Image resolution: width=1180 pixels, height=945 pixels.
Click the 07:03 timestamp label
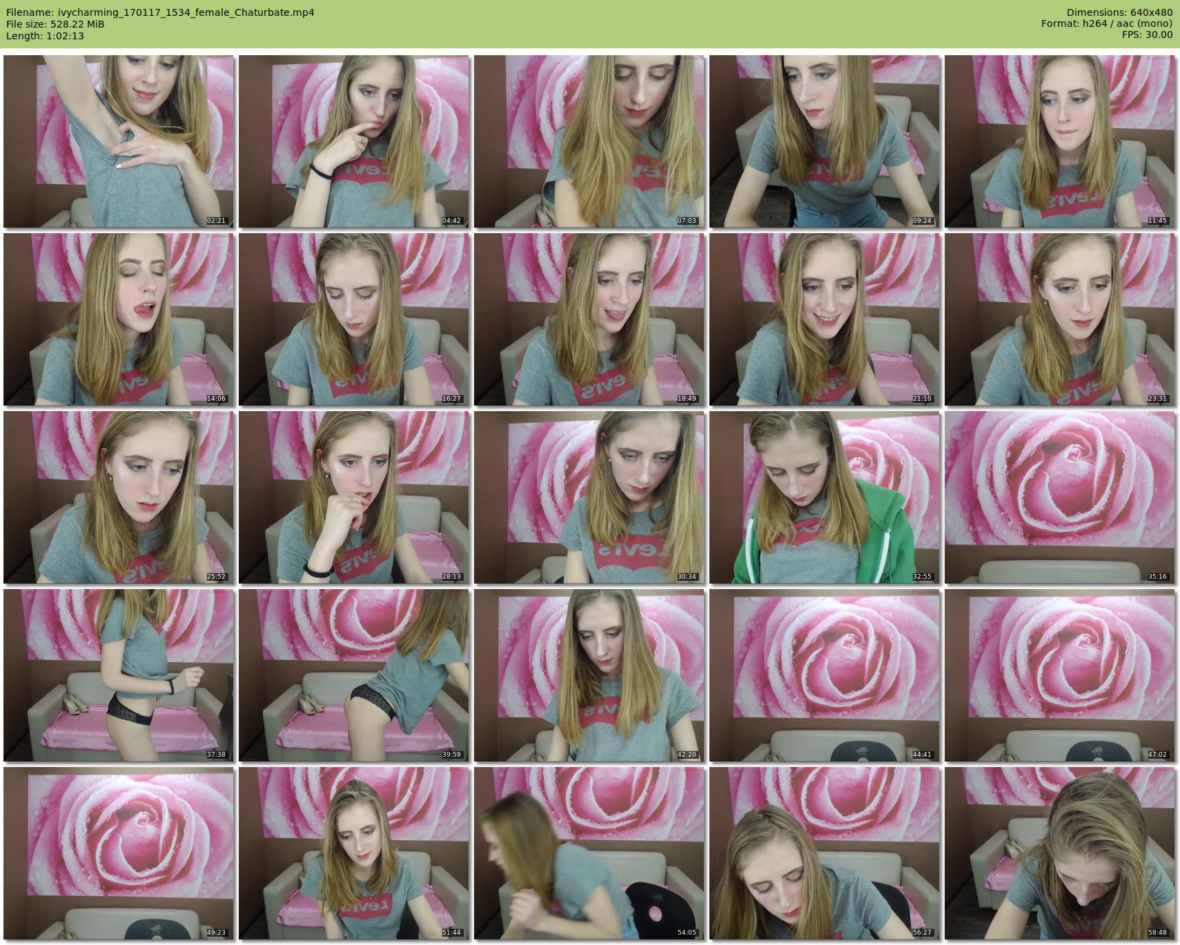point(687,221)
